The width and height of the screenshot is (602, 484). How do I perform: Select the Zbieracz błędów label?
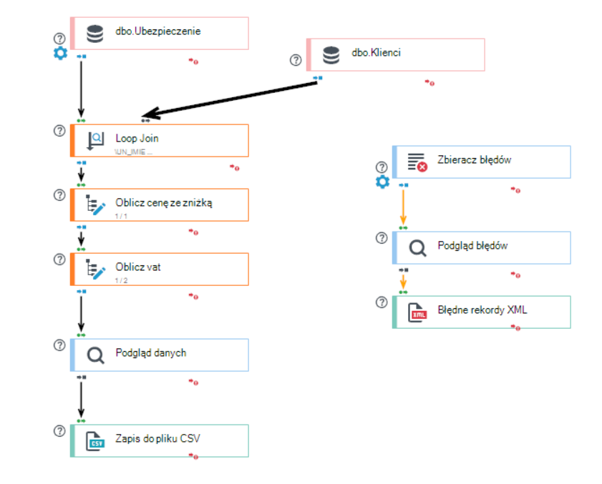(475, 160)
